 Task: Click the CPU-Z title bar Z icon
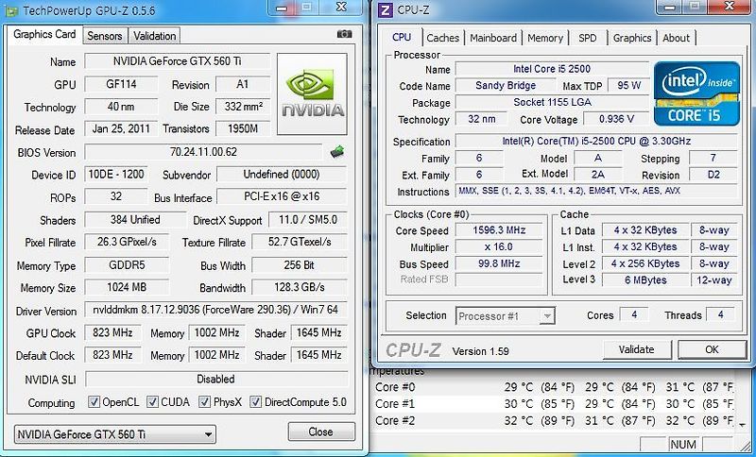385,9
